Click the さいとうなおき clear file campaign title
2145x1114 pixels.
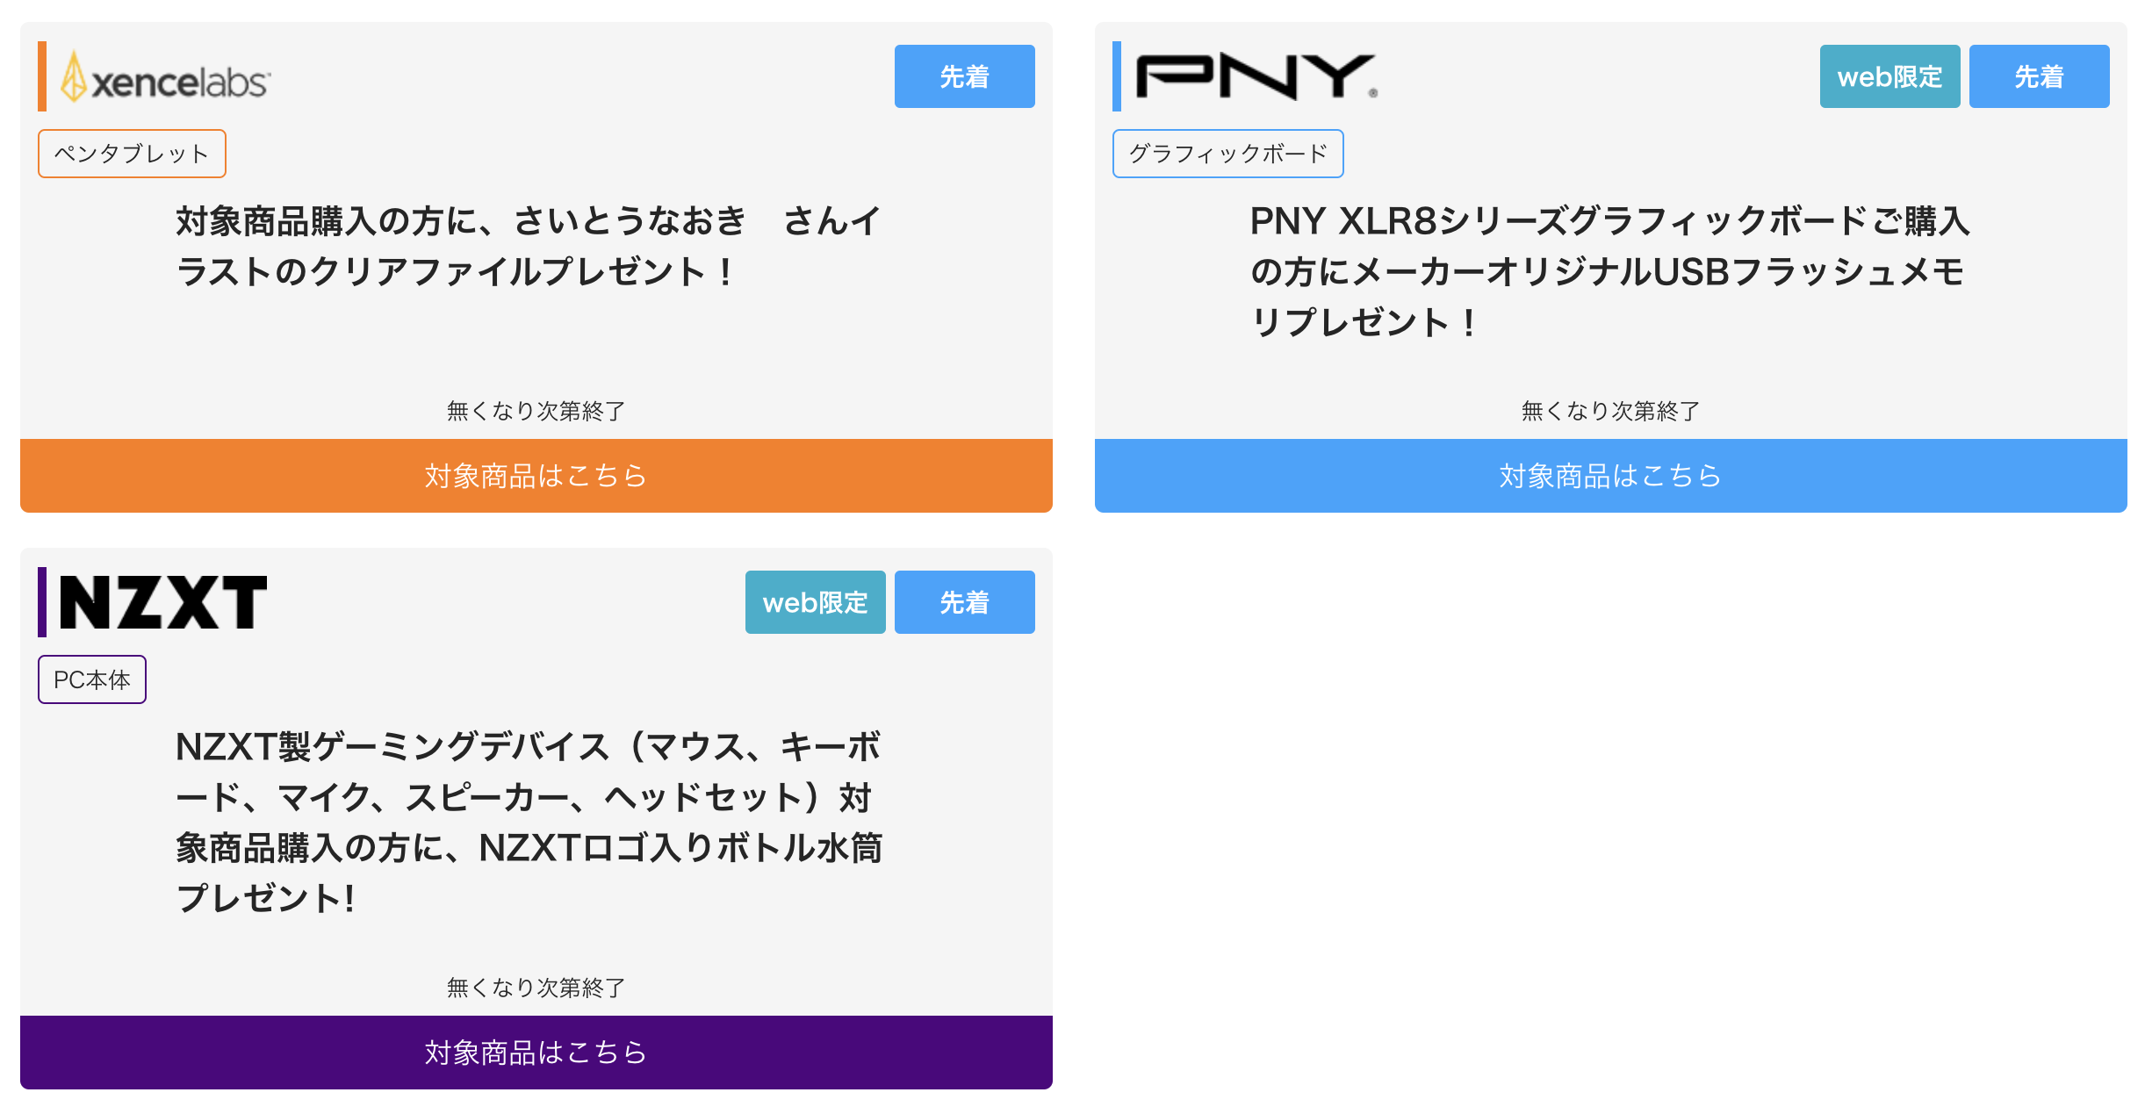tap(528, 247)
